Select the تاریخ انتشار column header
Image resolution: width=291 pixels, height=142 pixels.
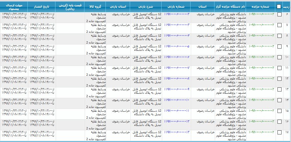click(42, 6)
